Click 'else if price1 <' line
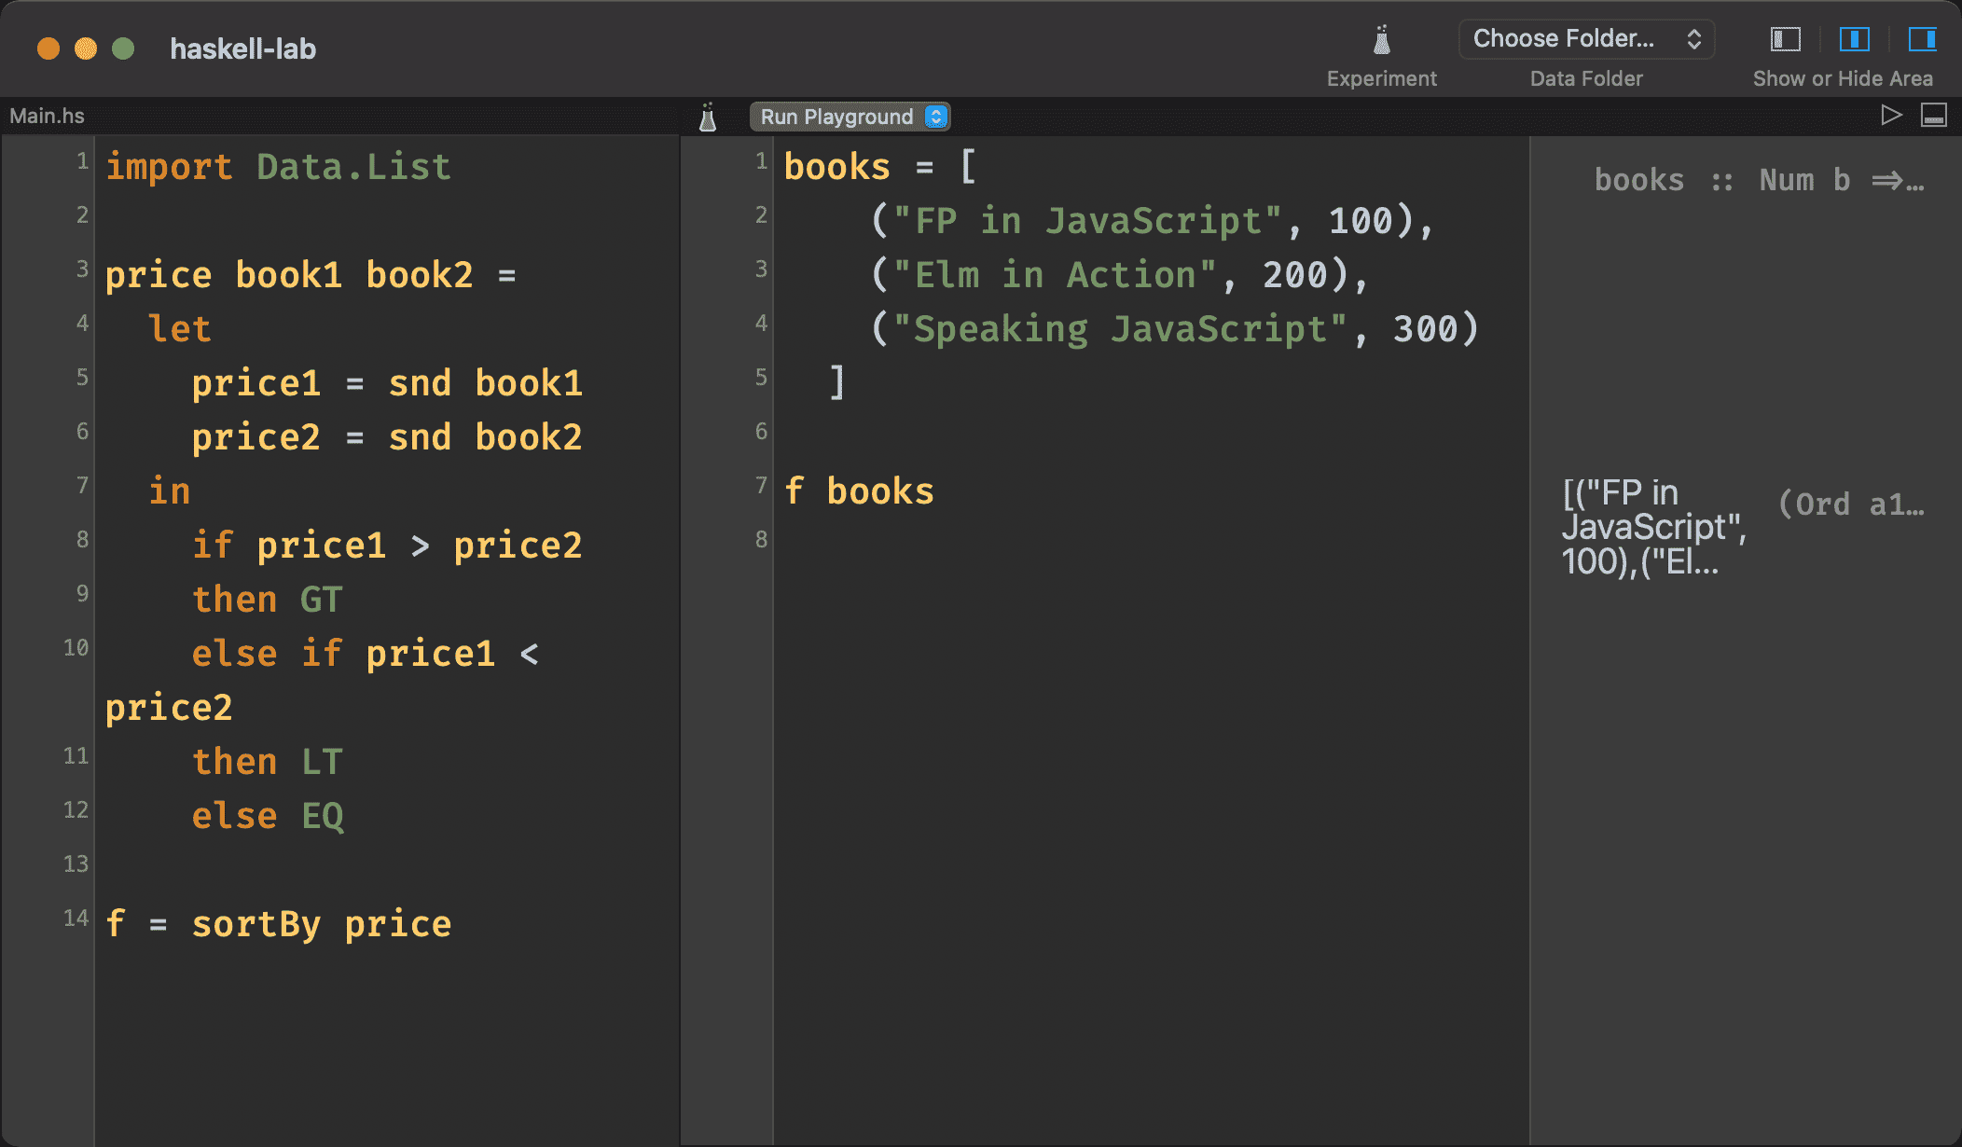 click(x=366, y=654)
